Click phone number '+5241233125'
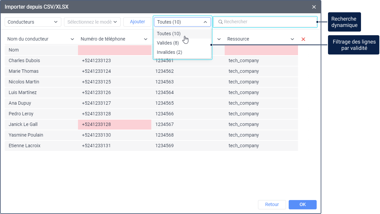 pos(96,82)
